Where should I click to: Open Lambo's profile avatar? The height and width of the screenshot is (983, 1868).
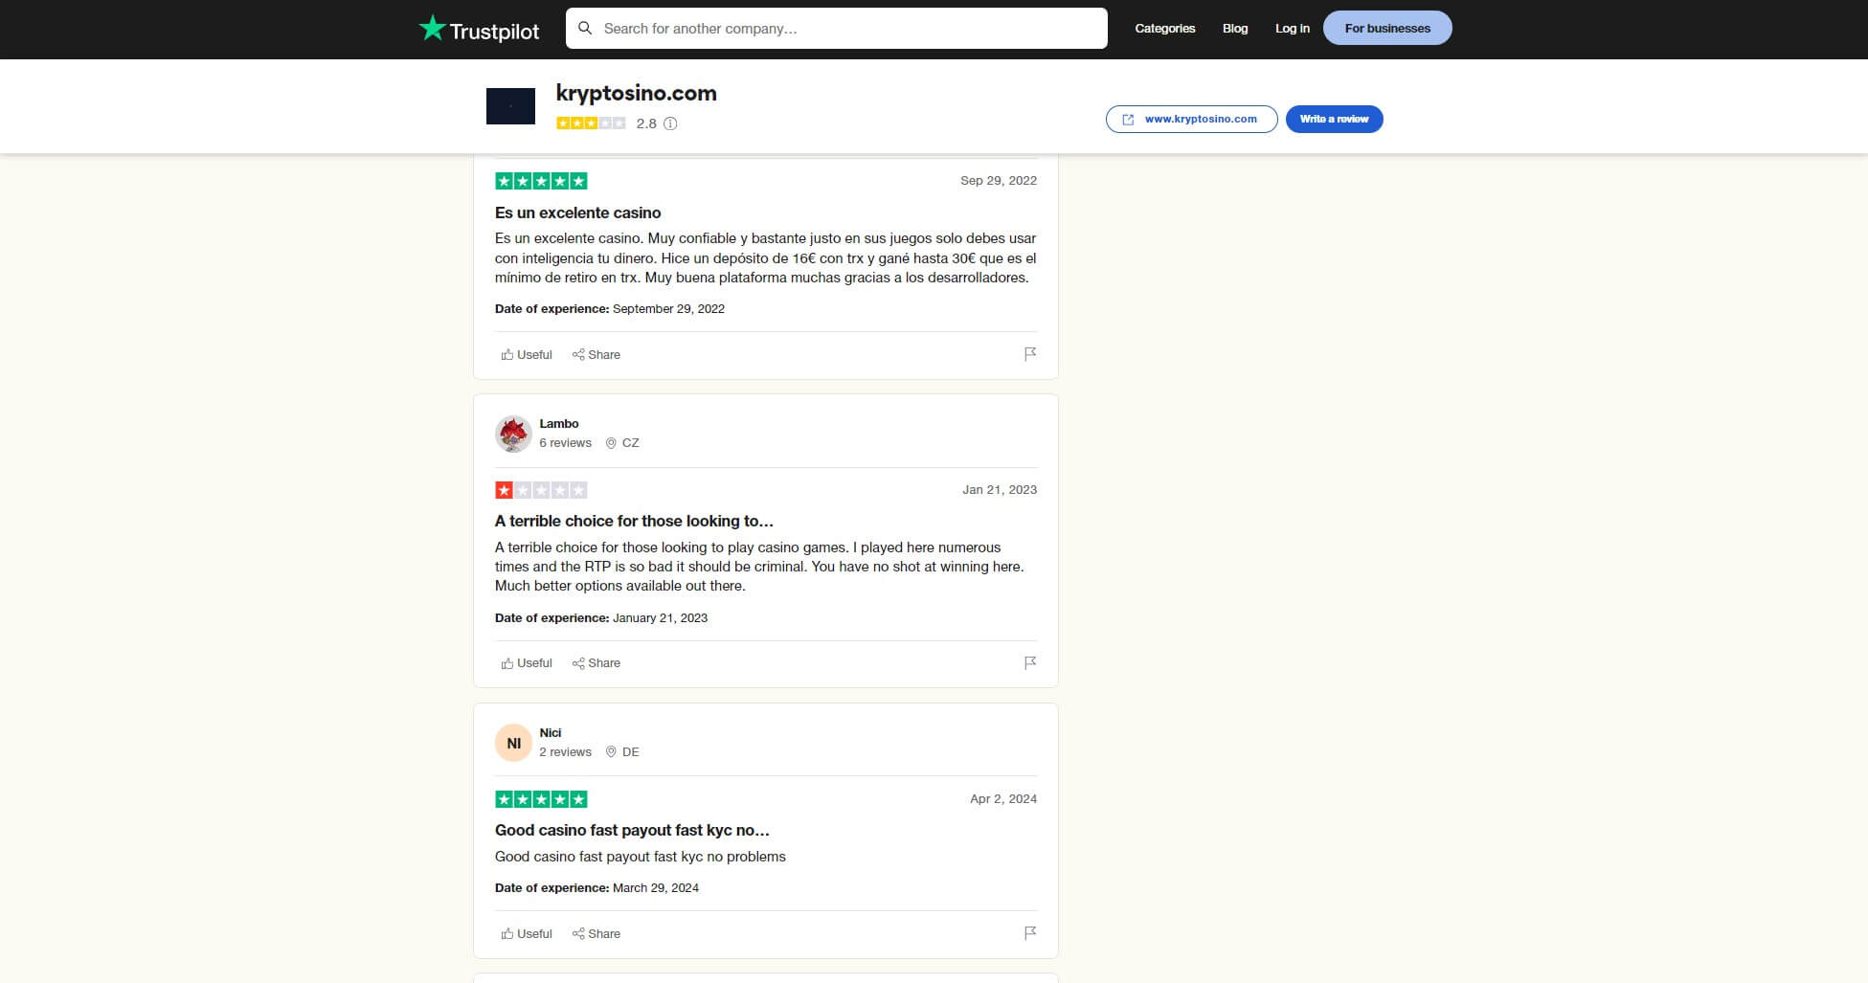[513, 433]
